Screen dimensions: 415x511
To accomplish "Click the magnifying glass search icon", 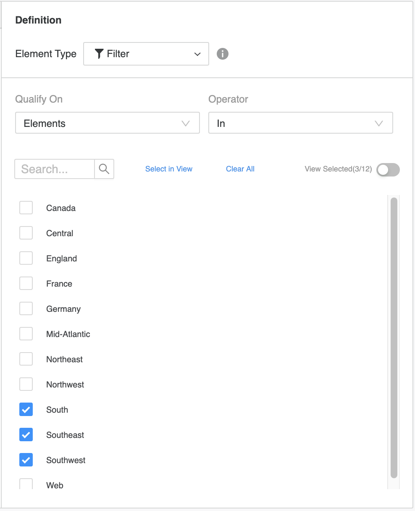I will (x=104, y=169).
